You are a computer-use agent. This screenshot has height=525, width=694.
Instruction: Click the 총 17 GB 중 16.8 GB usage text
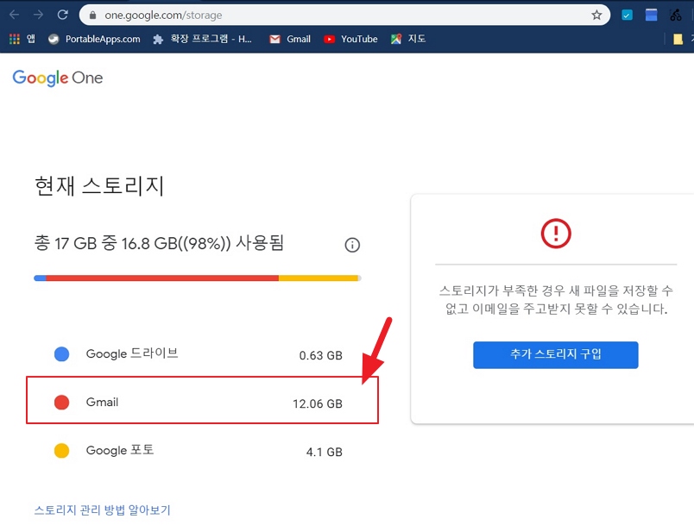(x=159, y=243)
